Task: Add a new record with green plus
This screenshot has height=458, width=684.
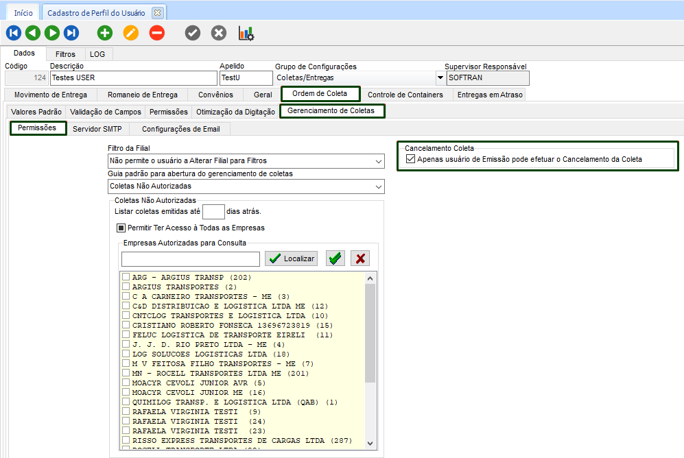Action: (105, 32)
